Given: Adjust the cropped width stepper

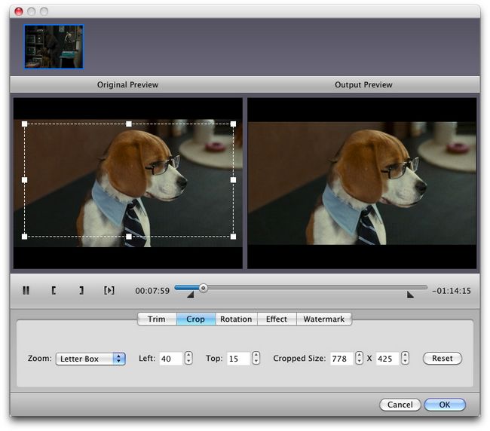Looking at the screenshot, I should (x=360, y=358).
